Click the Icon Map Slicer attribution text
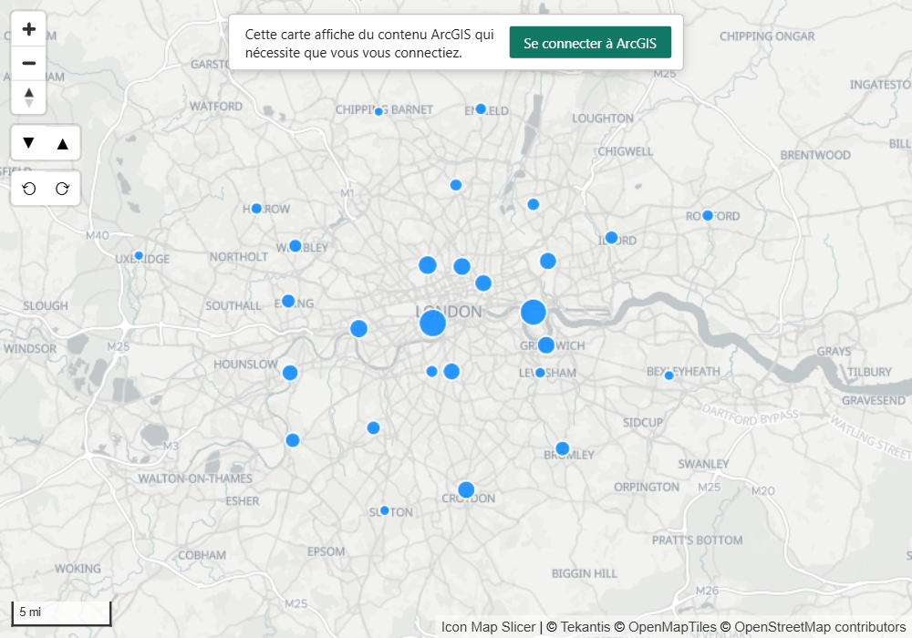The height and width of the screenshot is (638, 912). 488,627
